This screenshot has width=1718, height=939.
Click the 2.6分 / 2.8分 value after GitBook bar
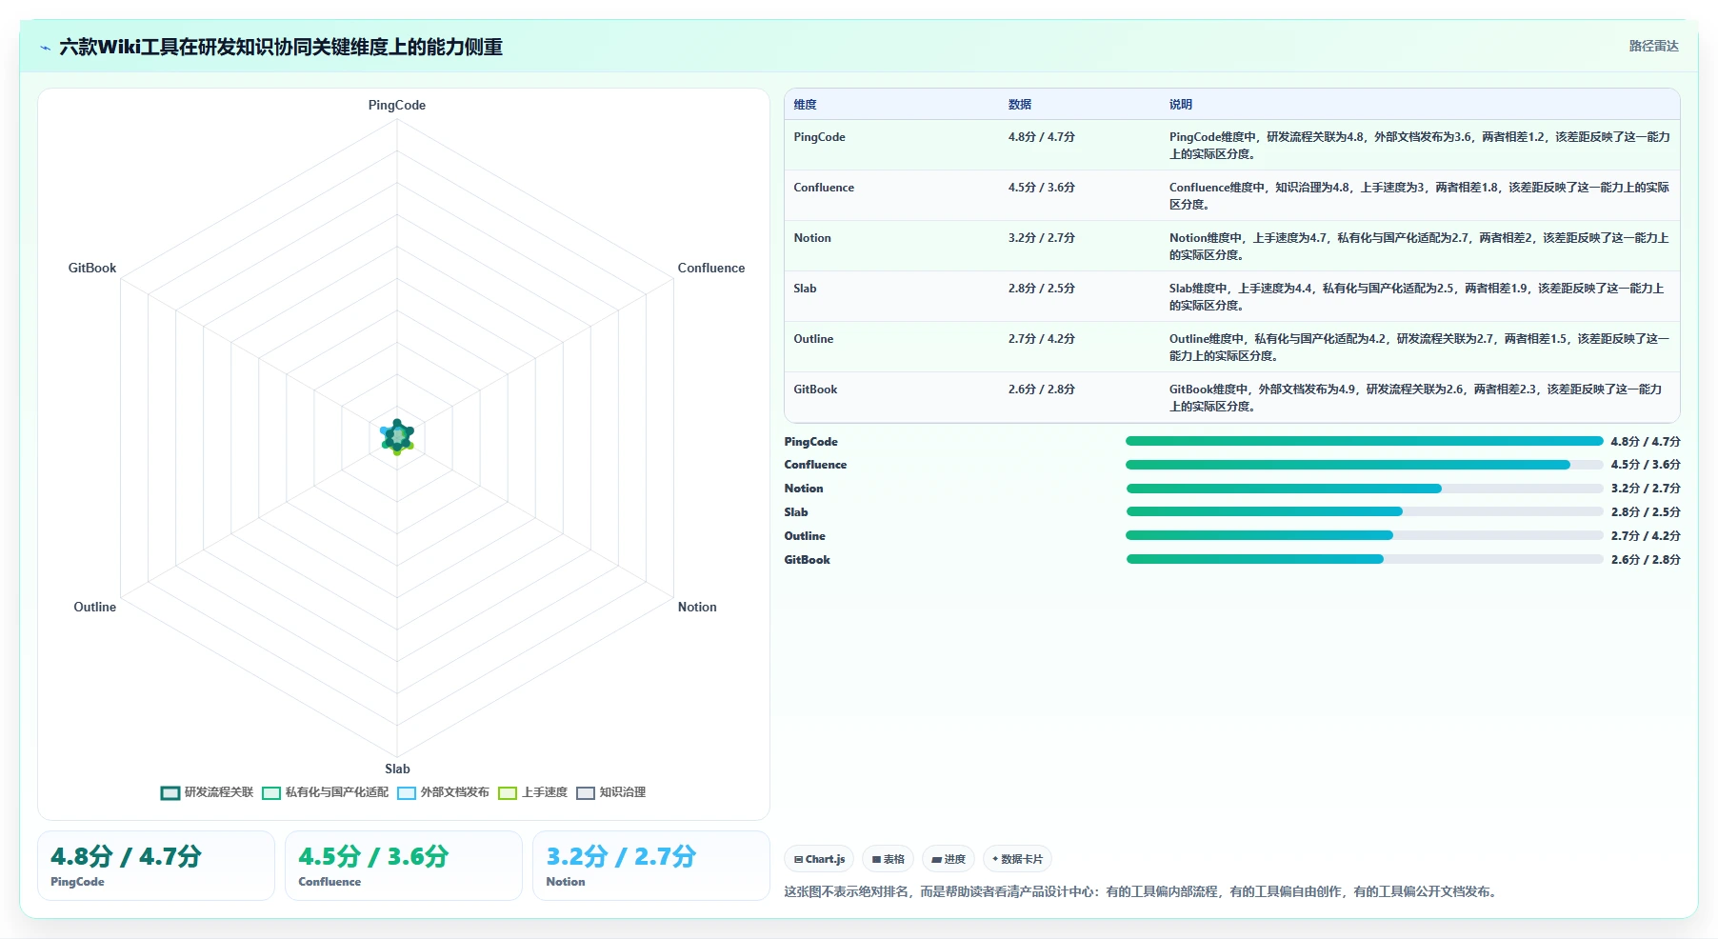point(1646,560)
